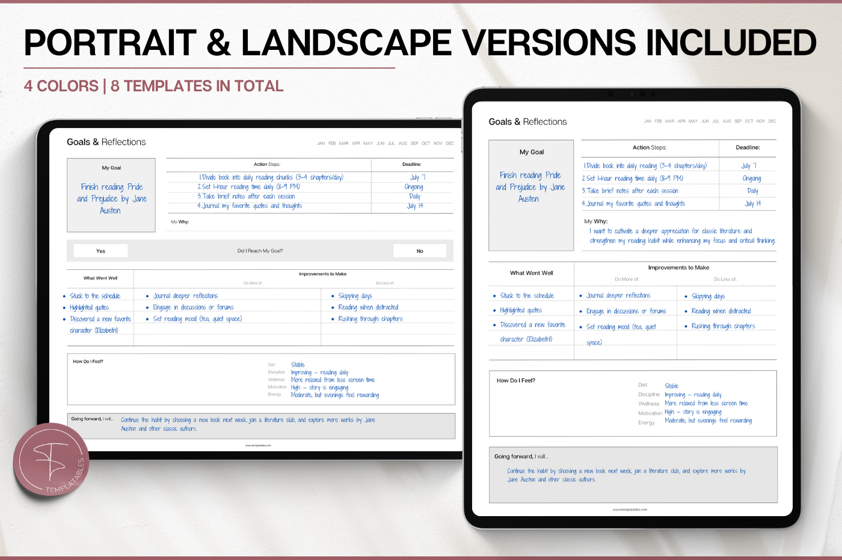Select the Going forward box on the landscape planner
This screenshot has width=842, height=560.
260,425
